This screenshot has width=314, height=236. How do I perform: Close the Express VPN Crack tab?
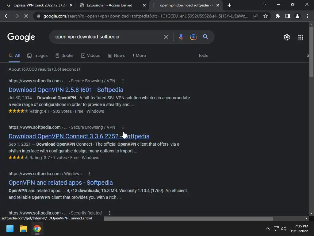coord(71,5)
